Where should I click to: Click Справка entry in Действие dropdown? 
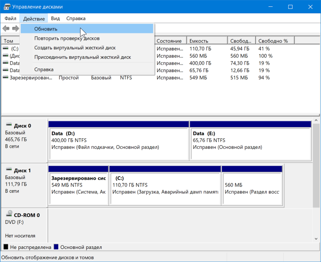[87, 69]
